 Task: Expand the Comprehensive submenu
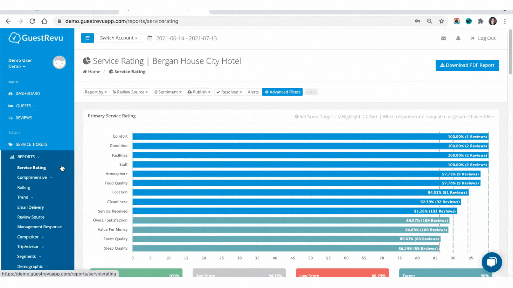click(35, 177)
